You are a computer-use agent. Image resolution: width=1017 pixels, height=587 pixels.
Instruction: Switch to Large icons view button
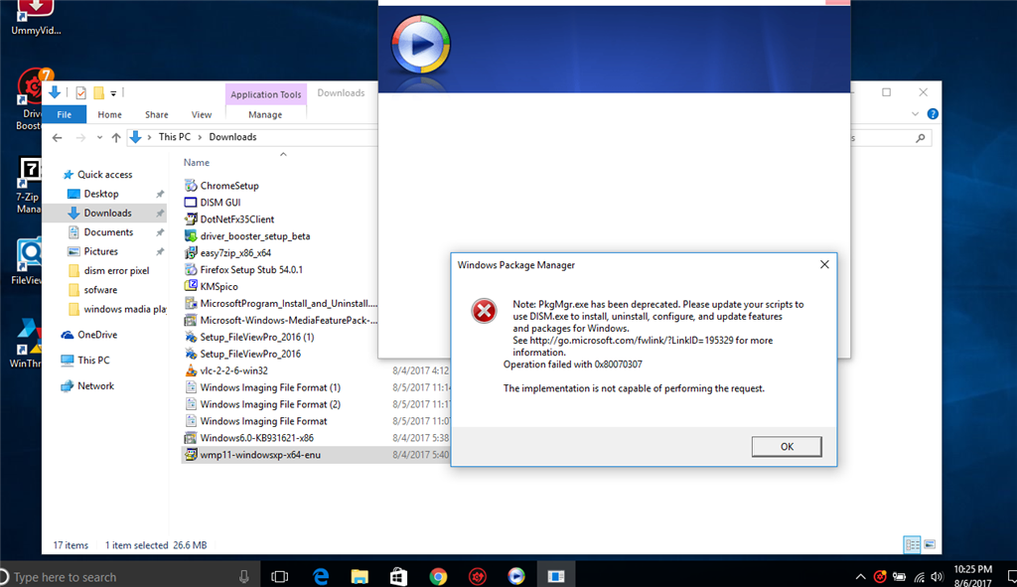point(930,545)
